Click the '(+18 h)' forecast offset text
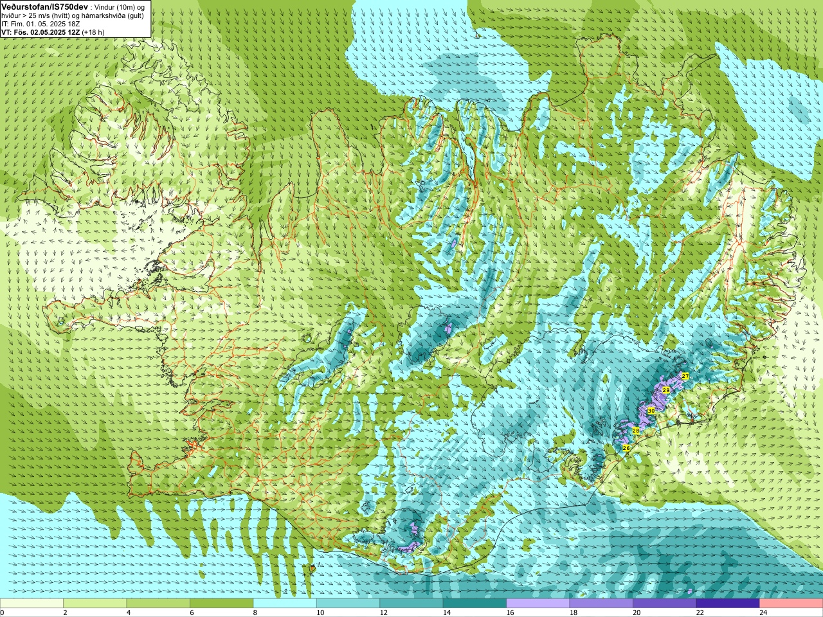Viewport: 823px width, 617px height. click(x=93, y=32)
